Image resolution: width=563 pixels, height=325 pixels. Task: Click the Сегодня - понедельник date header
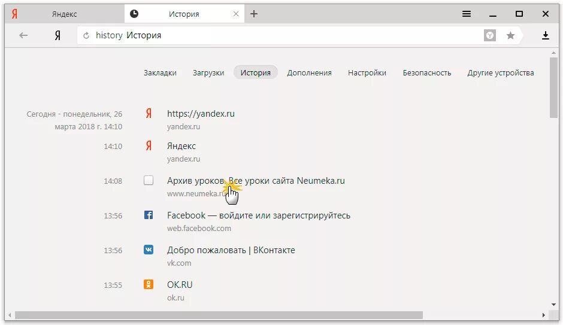74,120
